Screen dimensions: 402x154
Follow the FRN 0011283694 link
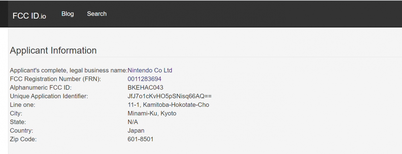tap(144, 79)
